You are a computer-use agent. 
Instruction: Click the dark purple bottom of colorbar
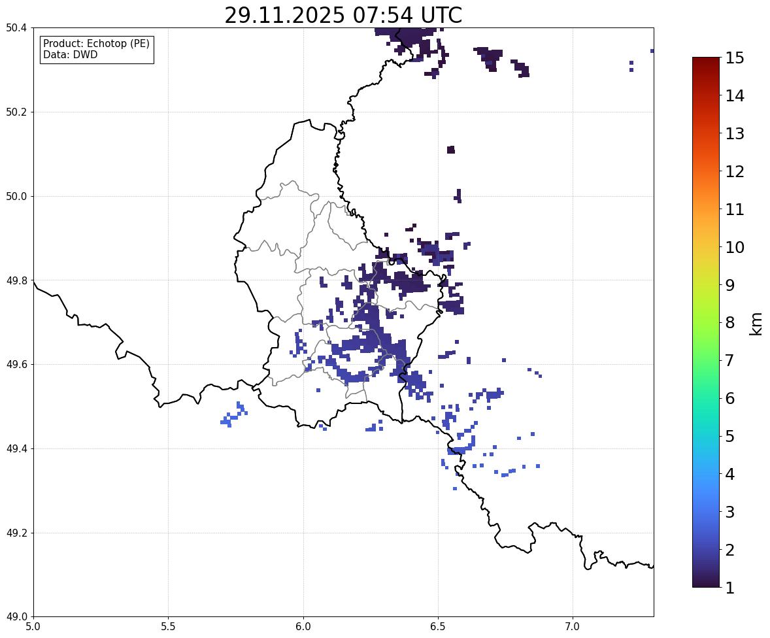(706, 583)
